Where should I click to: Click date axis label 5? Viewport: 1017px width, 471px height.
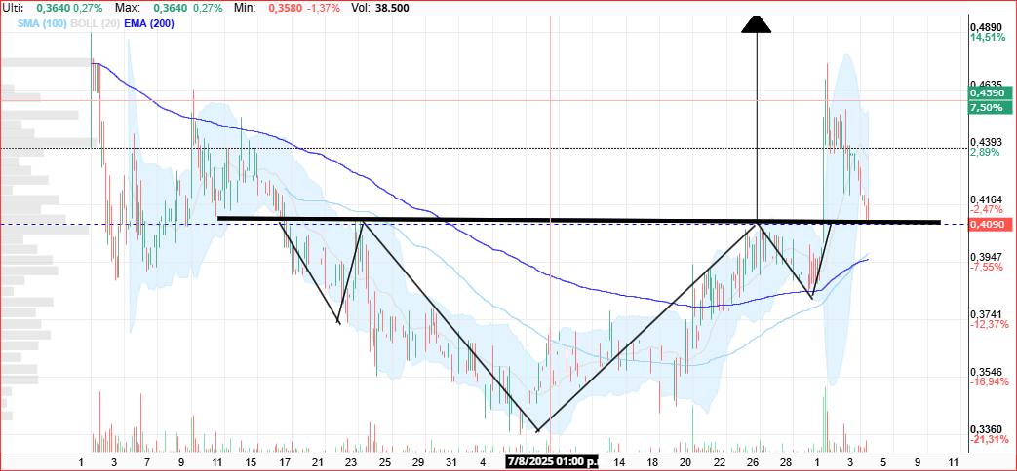tap(883, 462)
